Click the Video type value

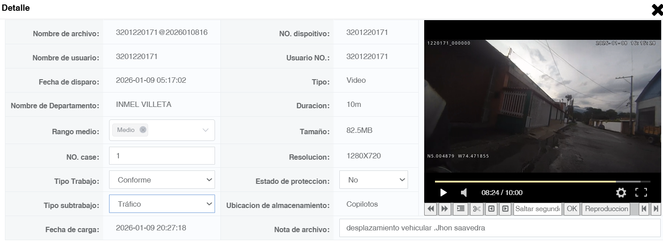point(356,81)
